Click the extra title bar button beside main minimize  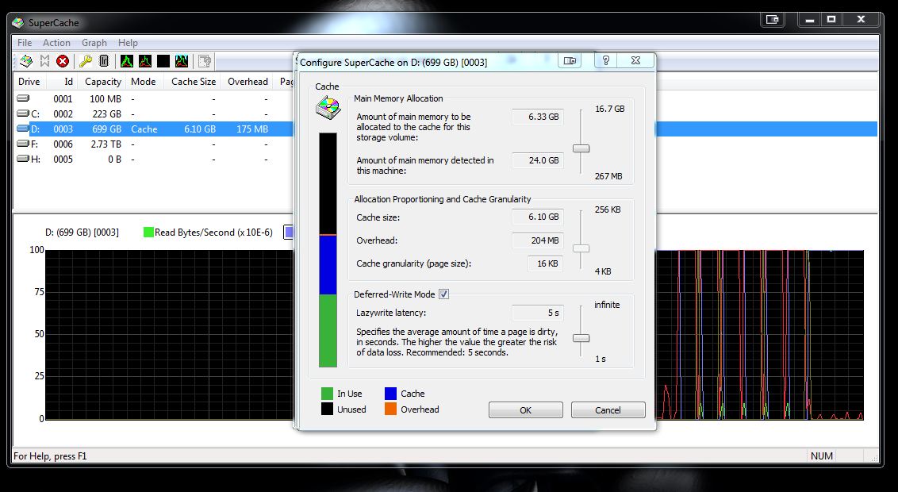(773, 20)
